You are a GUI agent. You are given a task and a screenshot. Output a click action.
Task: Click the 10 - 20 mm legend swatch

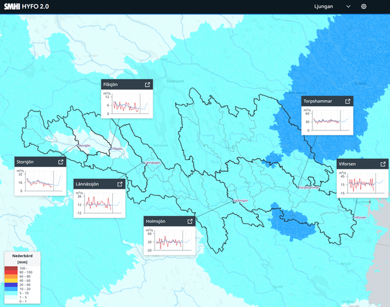pos(11,289)
